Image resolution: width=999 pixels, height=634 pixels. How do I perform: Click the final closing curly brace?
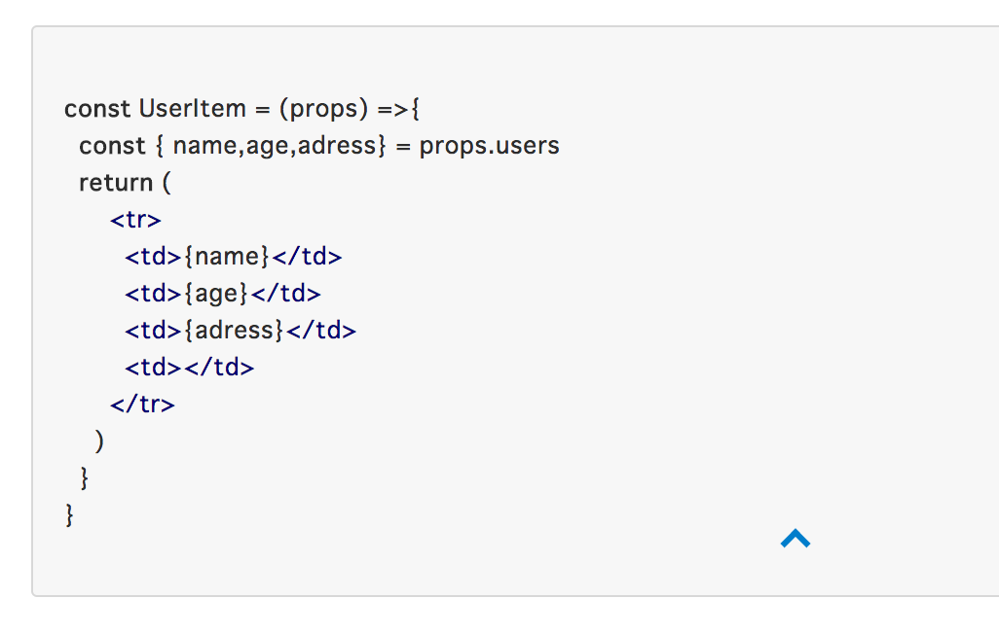click(x=69, y=514)
